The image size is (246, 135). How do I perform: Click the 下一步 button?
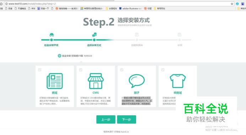point(127,119)
